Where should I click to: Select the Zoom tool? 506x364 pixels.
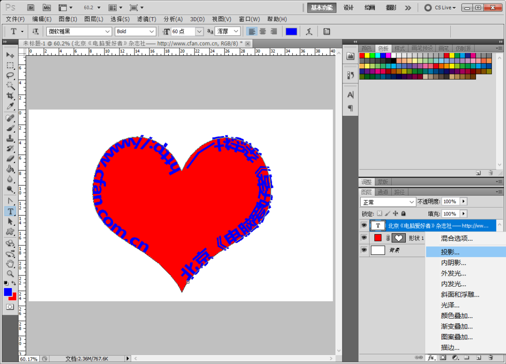[x=10, y=274]
